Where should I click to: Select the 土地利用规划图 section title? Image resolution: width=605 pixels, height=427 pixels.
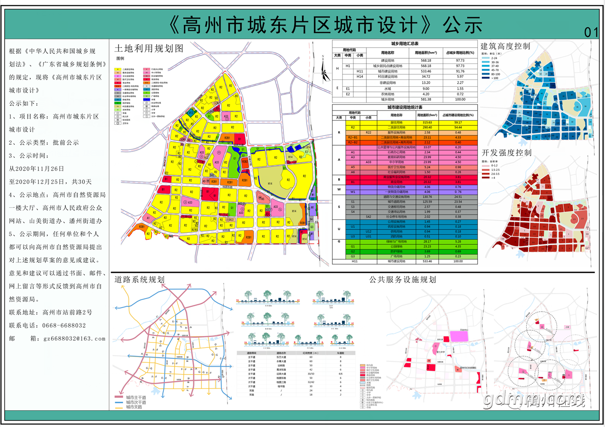click(x=149, y=48)
